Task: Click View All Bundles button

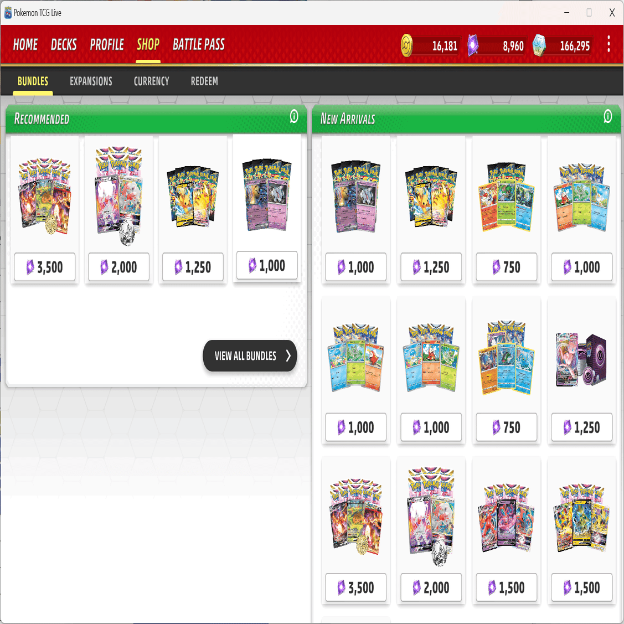Action: [250, 356]
